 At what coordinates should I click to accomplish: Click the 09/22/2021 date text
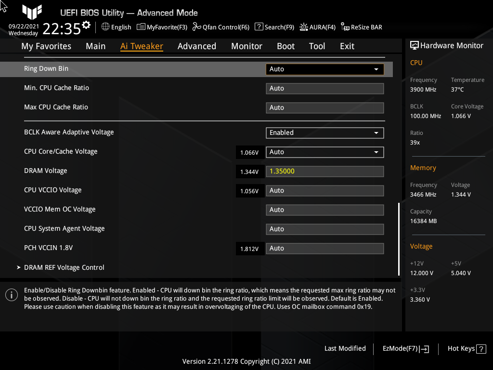point(24,26)
